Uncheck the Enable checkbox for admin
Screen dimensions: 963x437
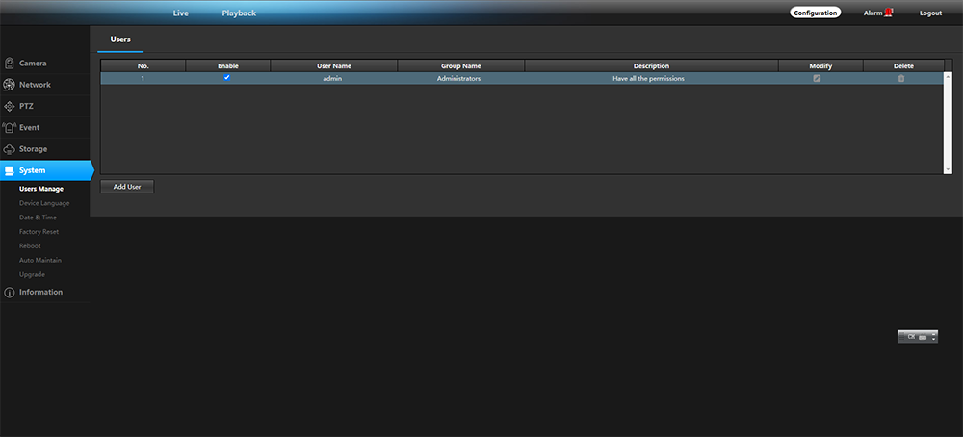click(227, 78)
